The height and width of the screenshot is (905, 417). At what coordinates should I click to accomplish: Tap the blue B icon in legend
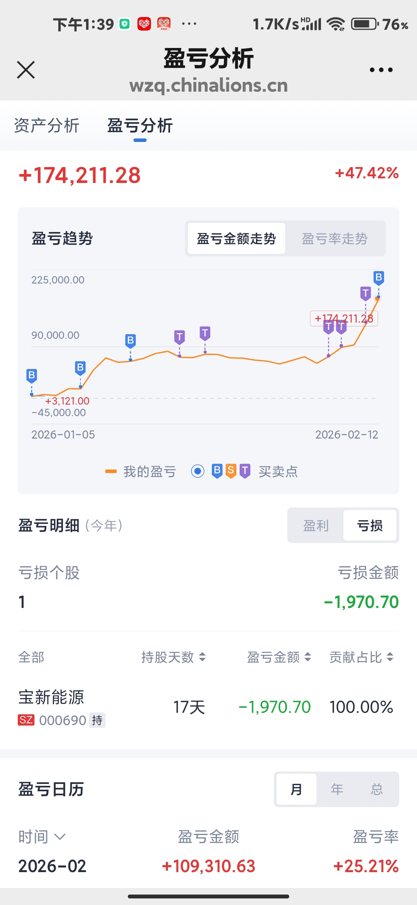pyautogui.click(x=217, y=471)
